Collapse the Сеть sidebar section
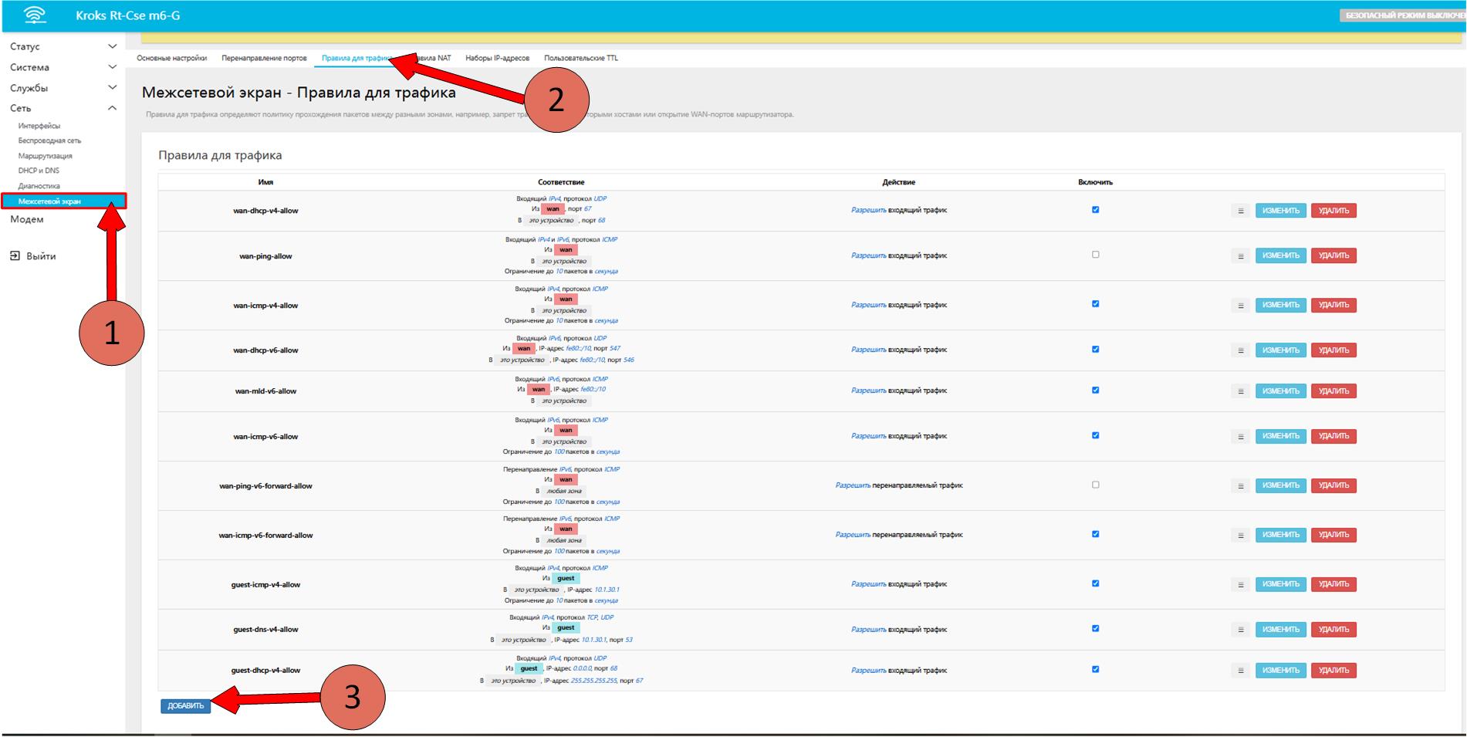 point(62,109)
